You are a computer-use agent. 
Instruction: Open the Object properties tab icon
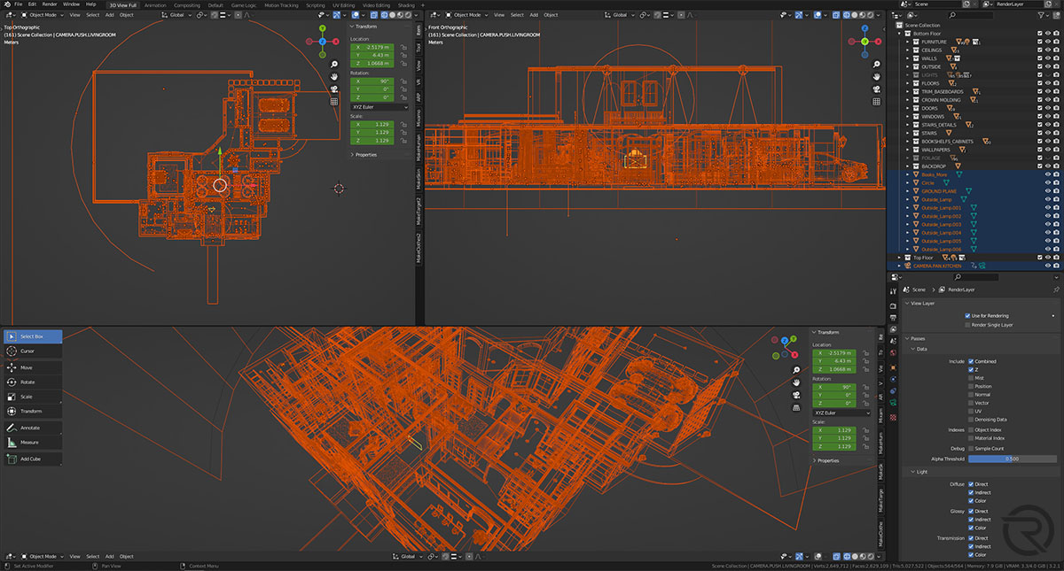893,367
